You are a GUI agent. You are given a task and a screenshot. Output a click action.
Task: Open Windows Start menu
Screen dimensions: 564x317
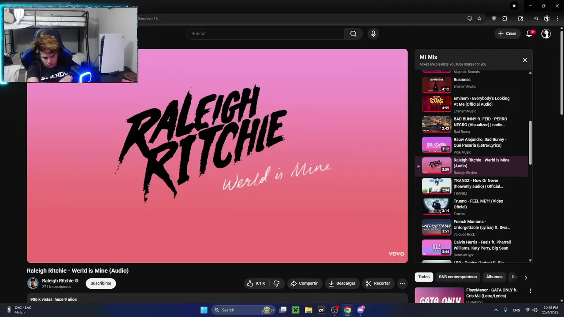pos(204,310)
